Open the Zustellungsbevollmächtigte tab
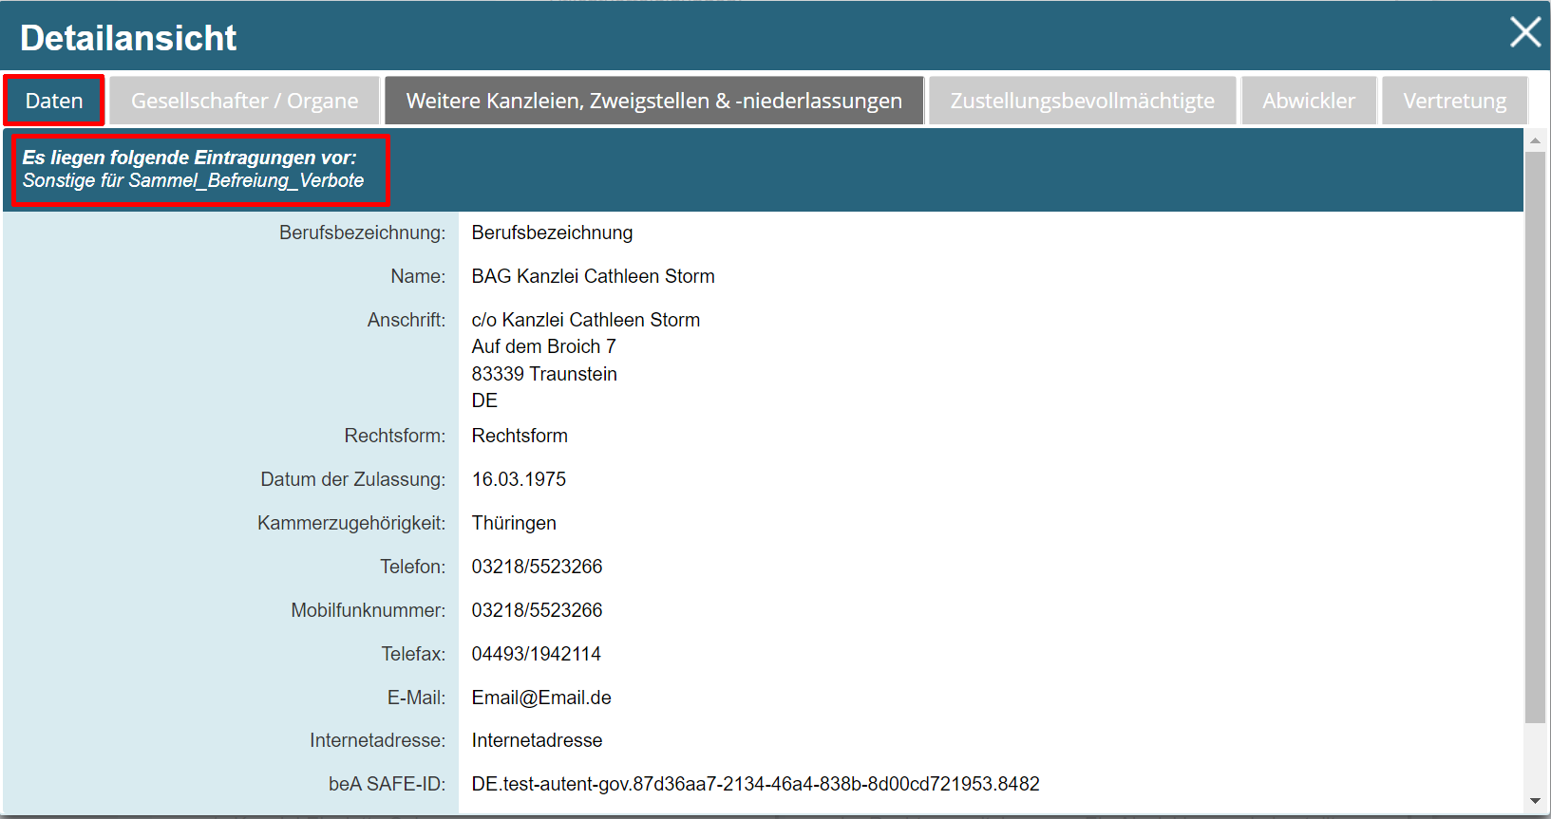1551x819 pixels. (1082, 101)
